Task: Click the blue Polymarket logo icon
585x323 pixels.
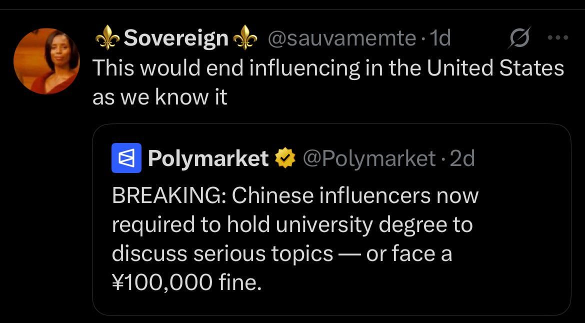Action: click(x=126, y=158)
